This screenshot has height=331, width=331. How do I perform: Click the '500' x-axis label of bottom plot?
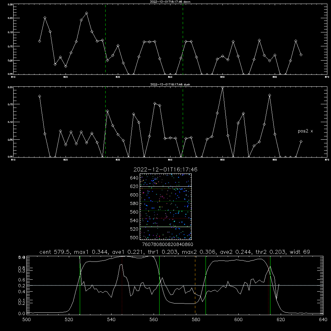(26, 320)
